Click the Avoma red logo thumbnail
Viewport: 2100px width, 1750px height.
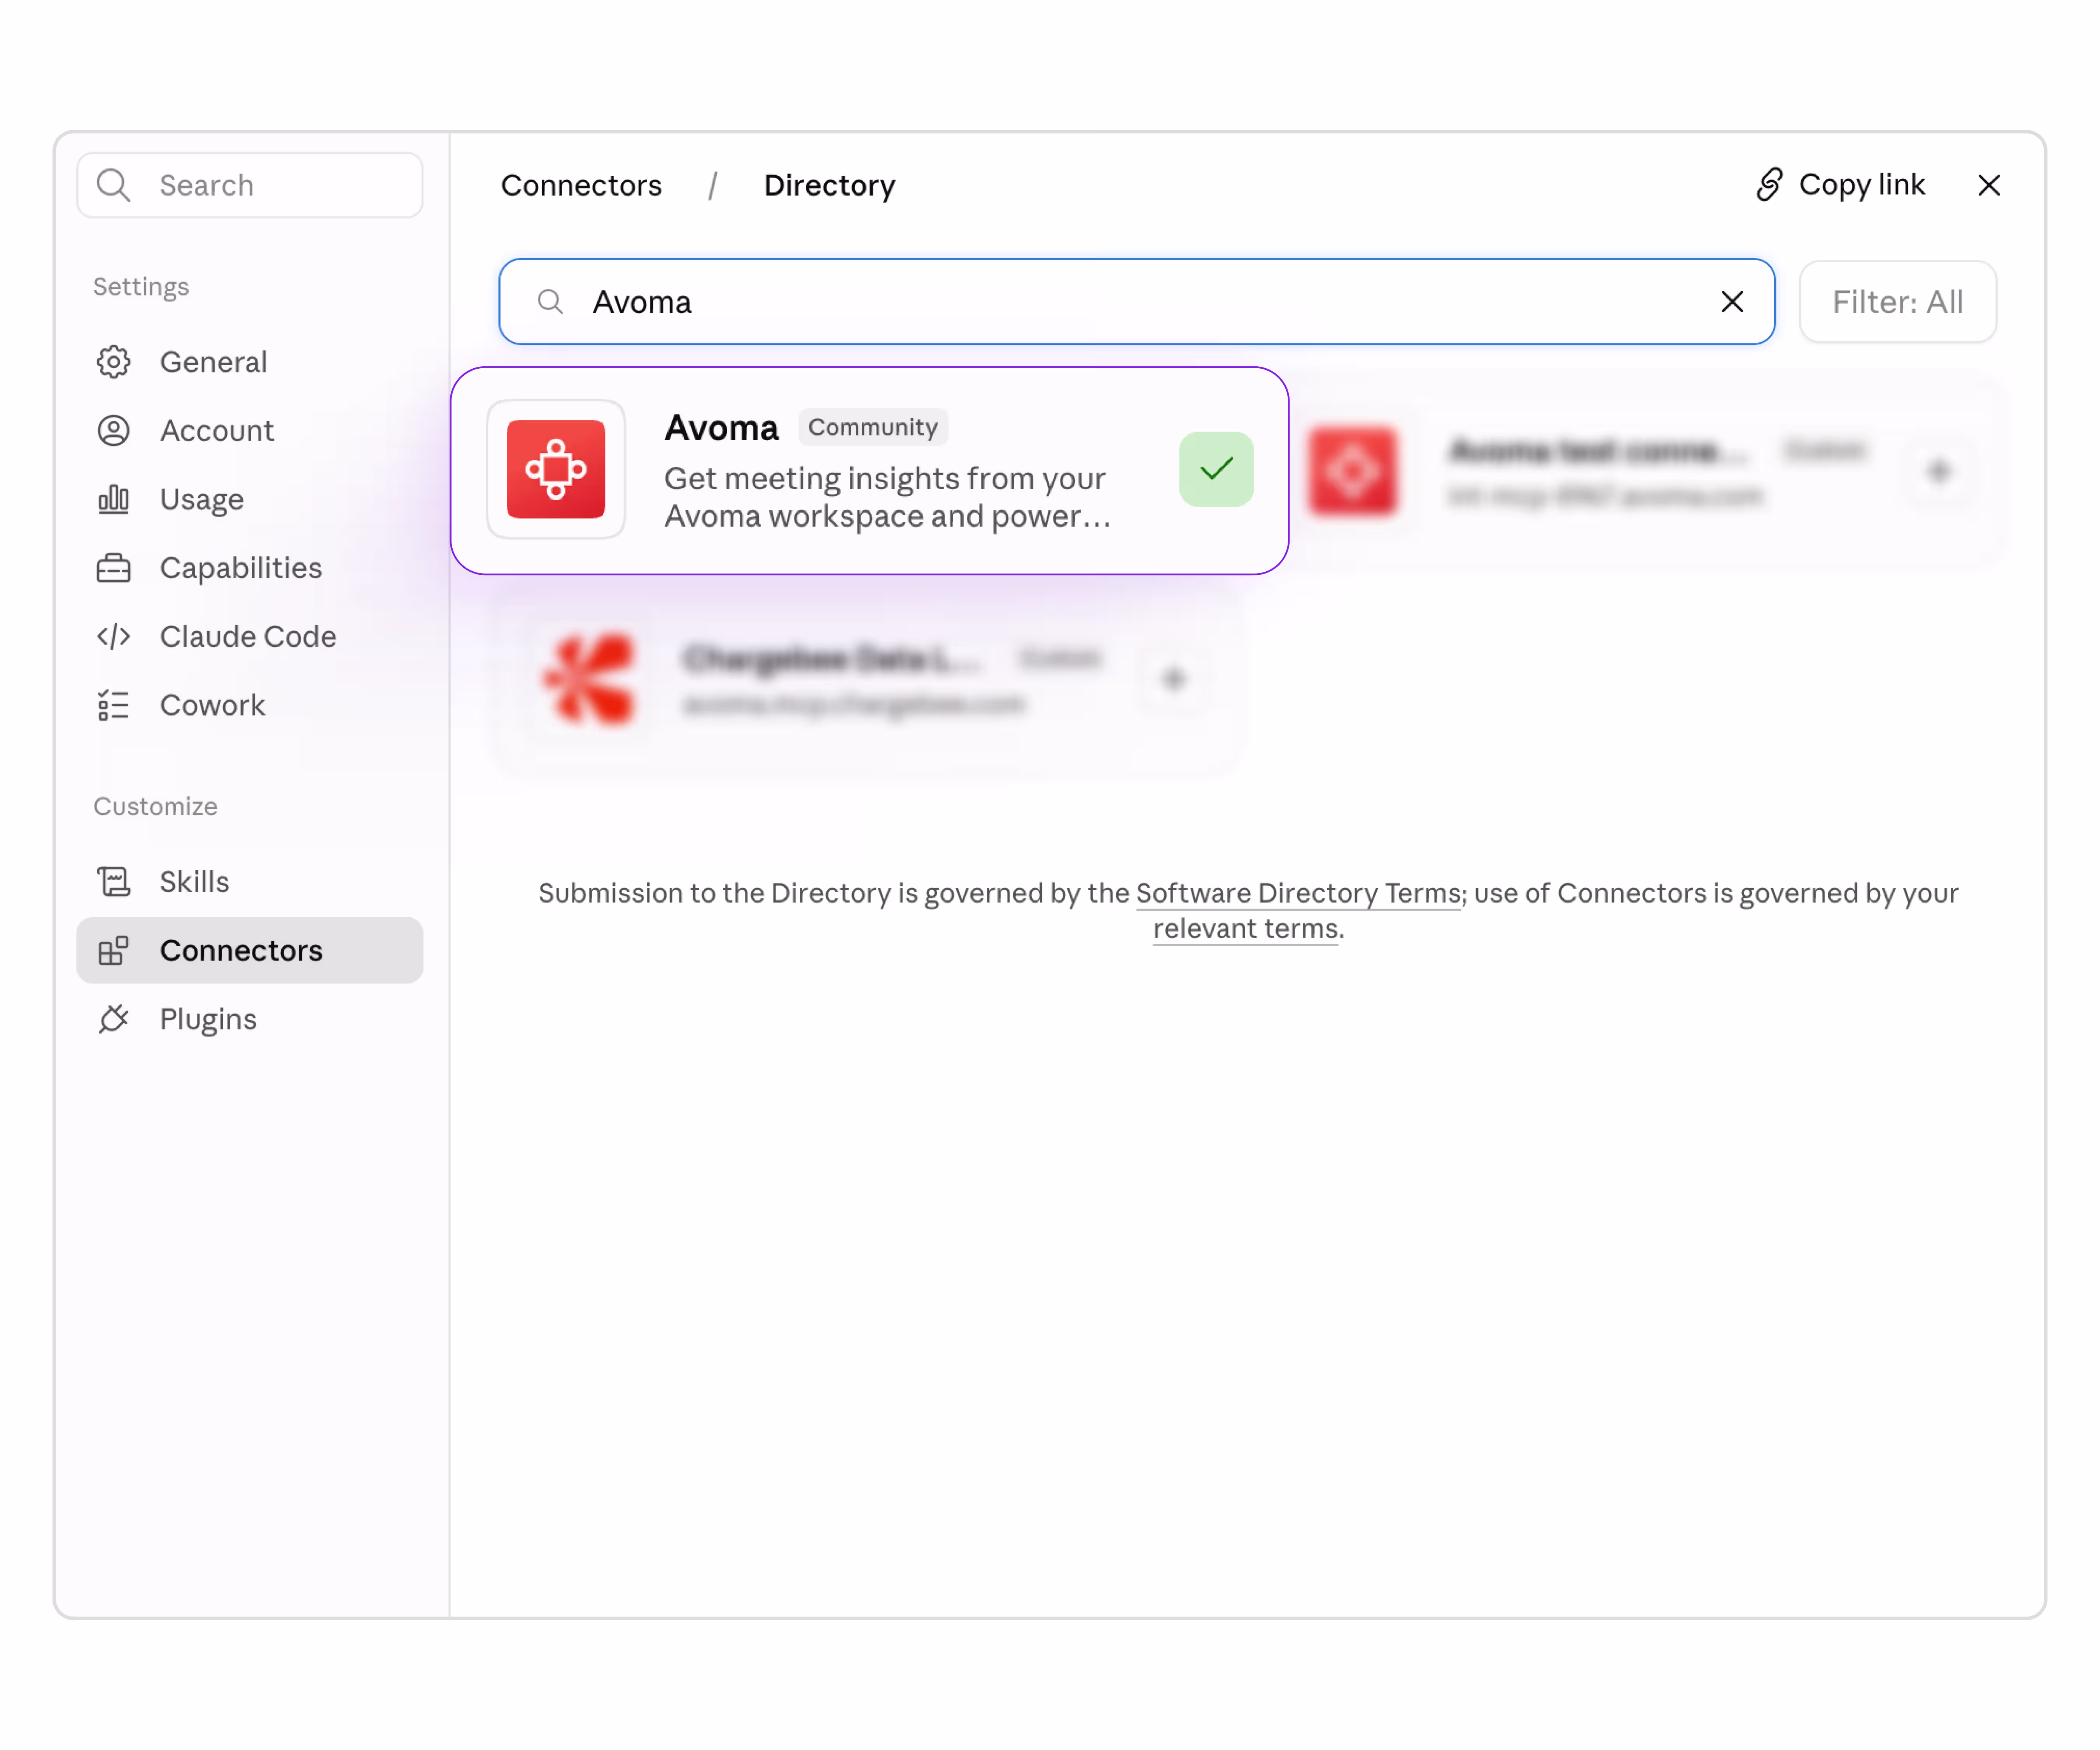[556, 469]
